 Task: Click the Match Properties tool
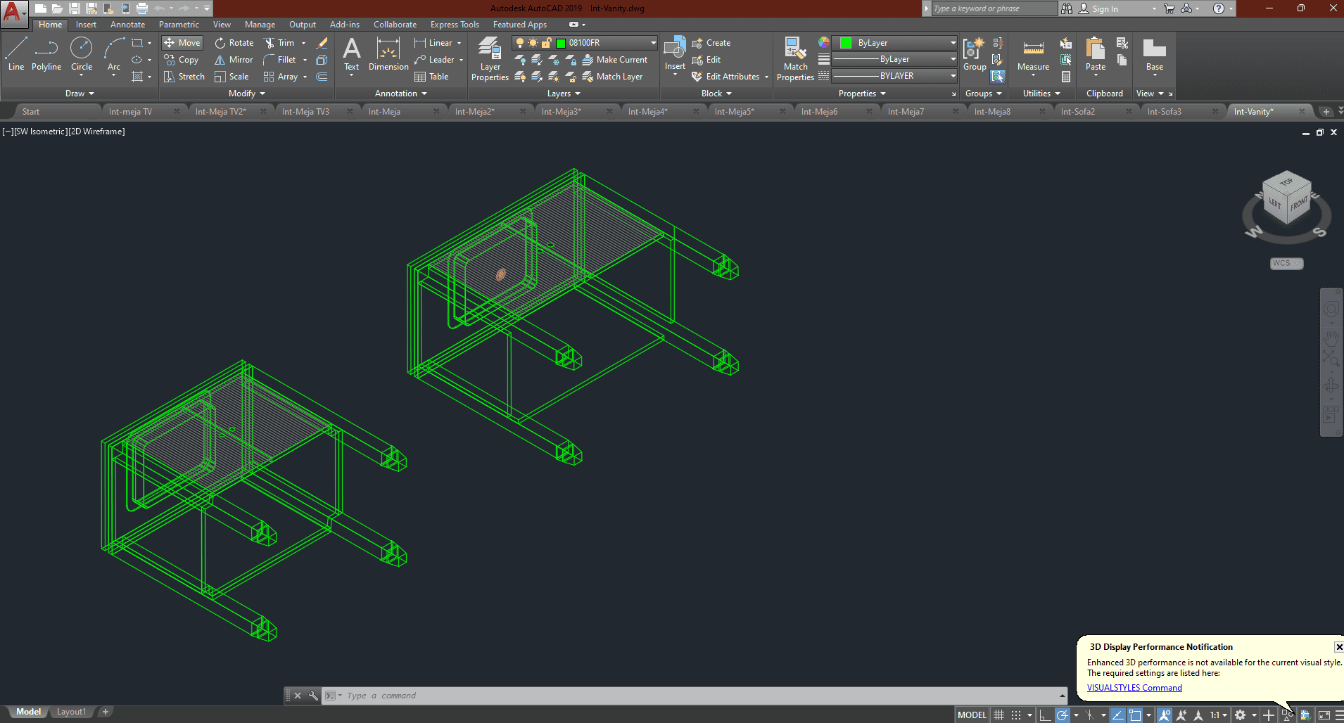coord(795,58)
